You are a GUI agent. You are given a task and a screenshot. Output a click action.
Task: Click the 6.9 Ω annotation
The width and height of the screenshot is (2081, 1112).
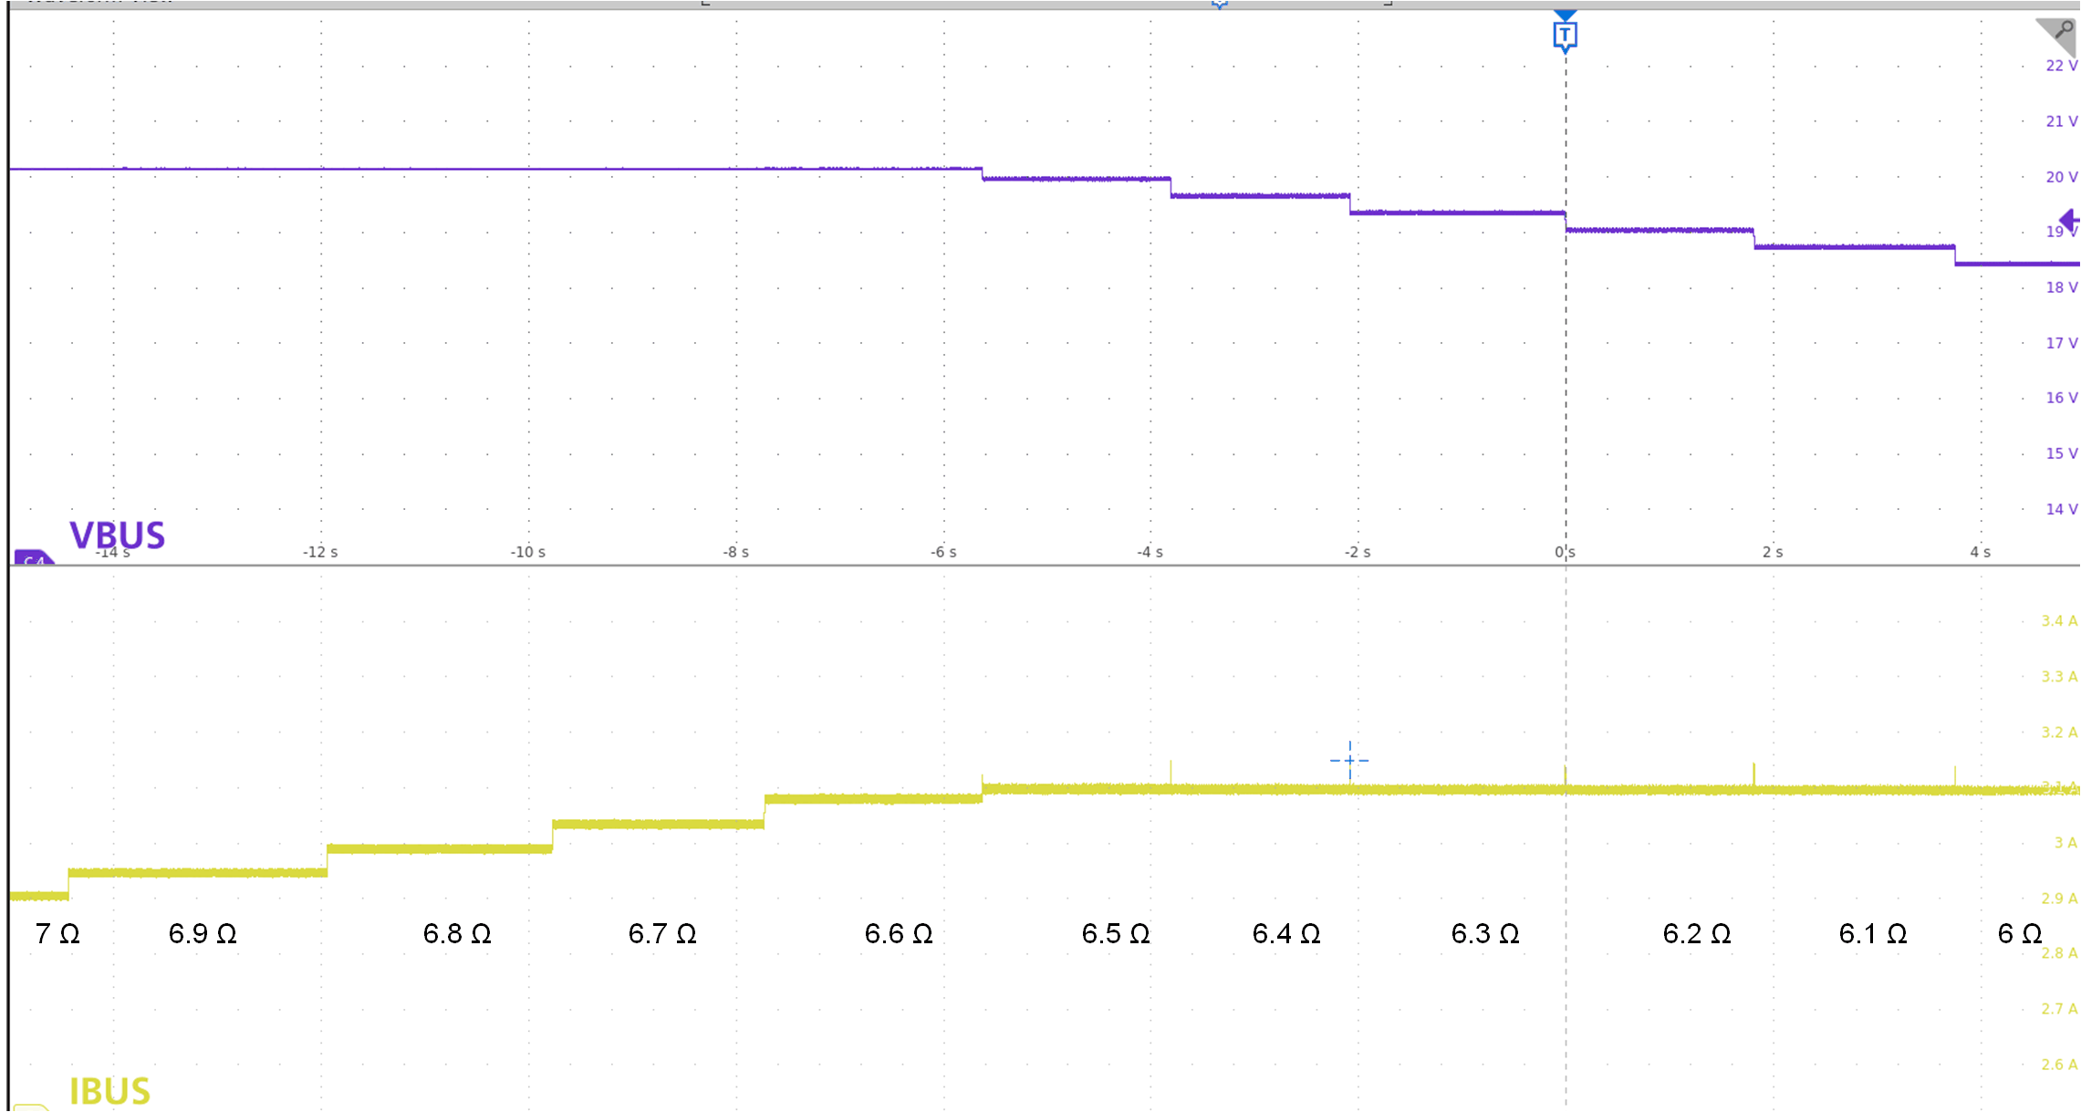click(203, 934)
